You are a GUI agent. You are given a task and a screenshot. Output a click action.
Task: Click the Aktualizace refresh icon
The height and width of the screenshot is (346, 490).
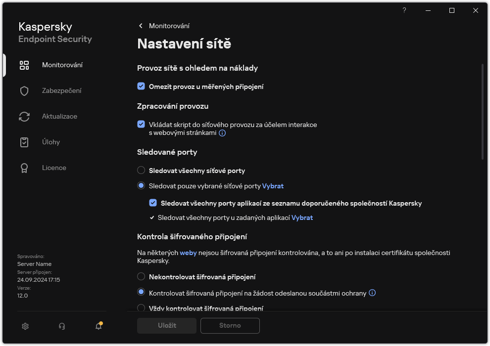[x=24, y=117]
